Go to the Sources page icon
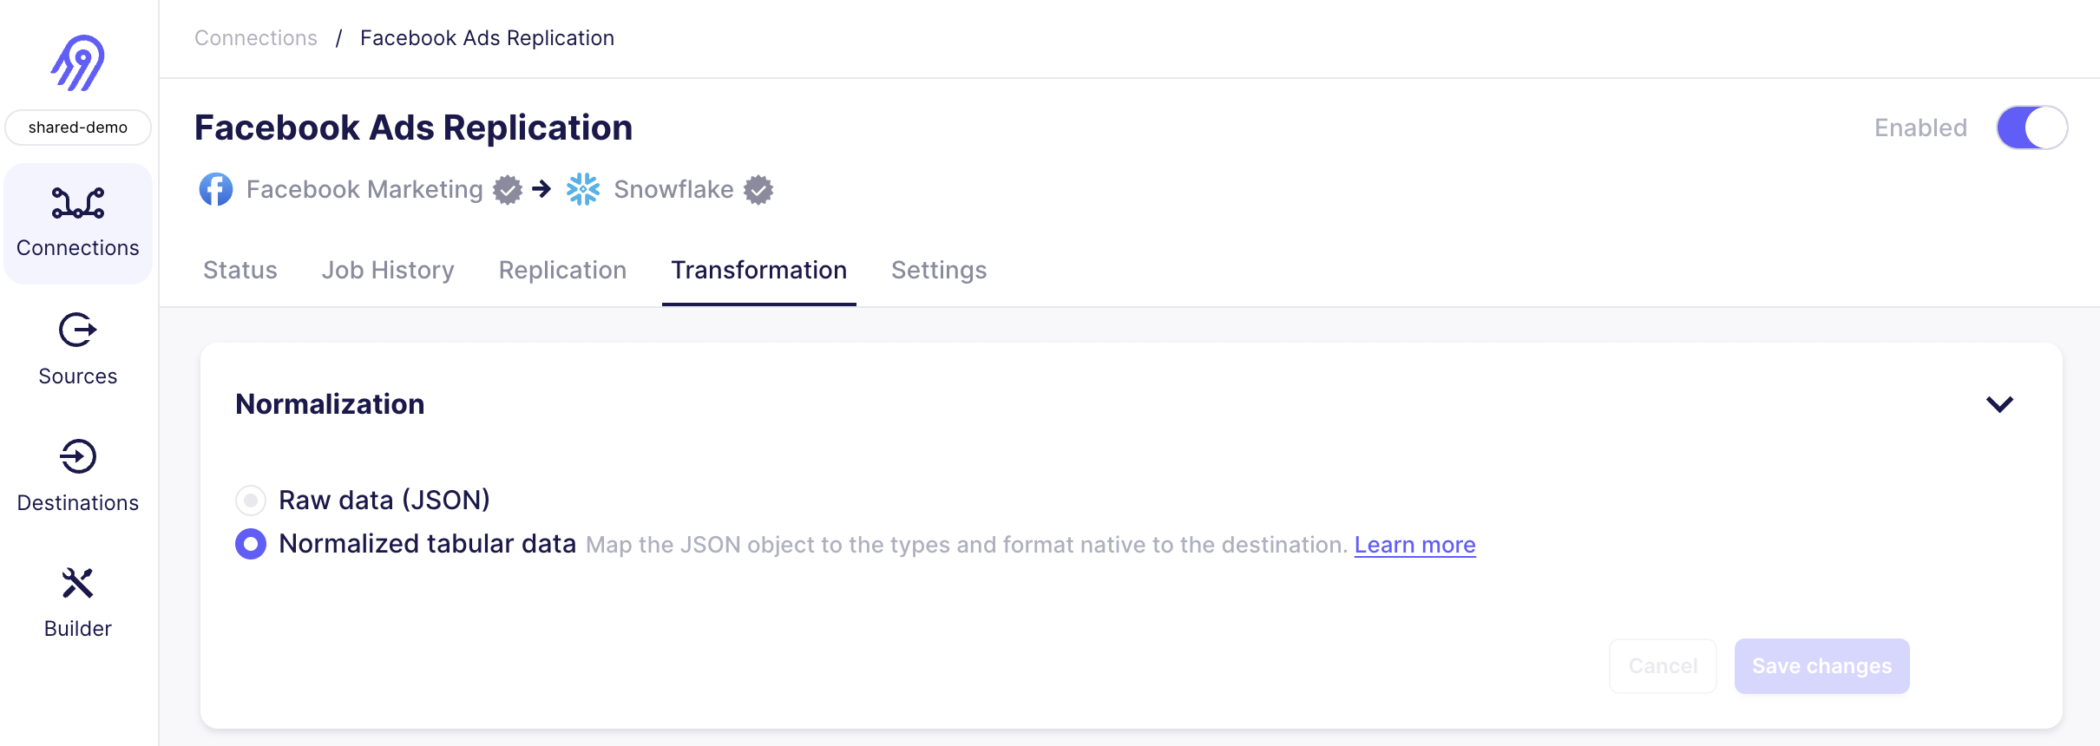2100x746 pixels. tap(78, 330)
